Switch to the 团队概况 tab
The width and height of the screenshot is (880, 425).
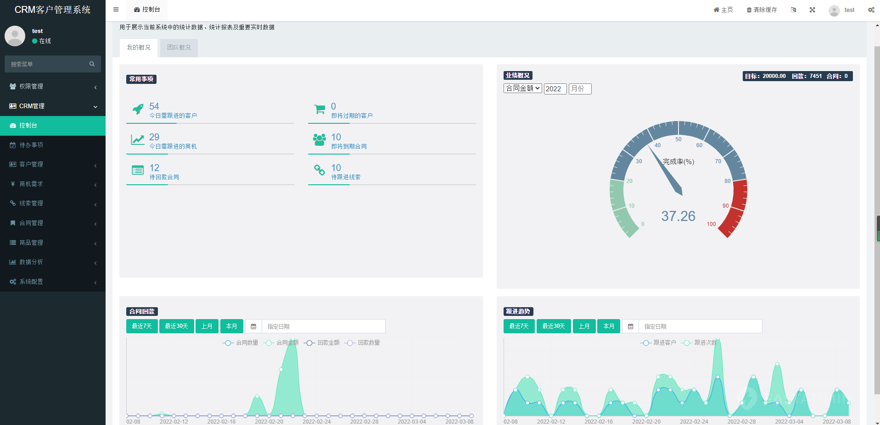pos(179,48)
